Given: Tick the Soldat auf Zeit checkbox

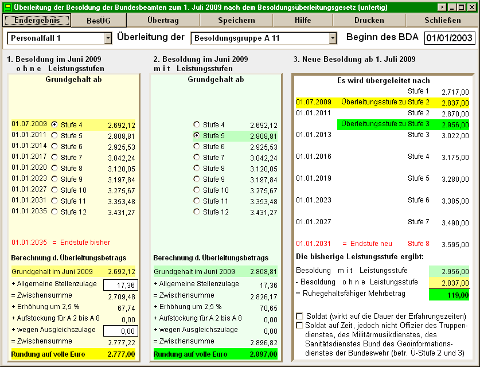Looking at the screenshot, I should point(300,325).
